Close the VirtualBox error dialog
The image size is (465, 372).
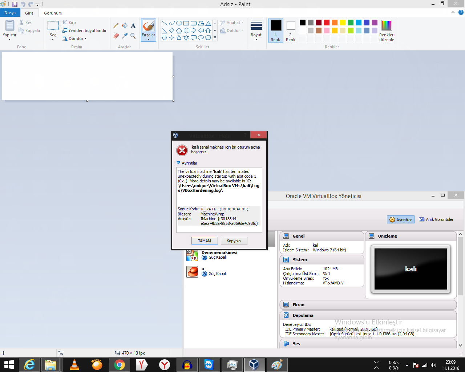(x=259, y=135)
